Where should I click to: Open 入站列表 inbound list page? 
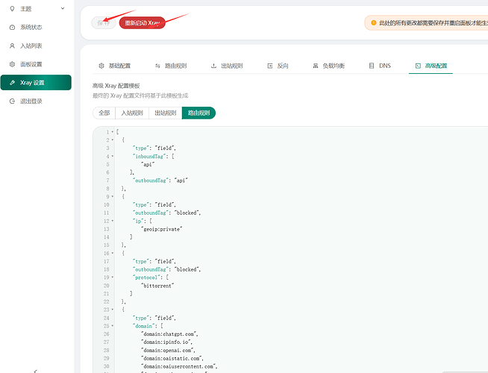click(31, 46)
